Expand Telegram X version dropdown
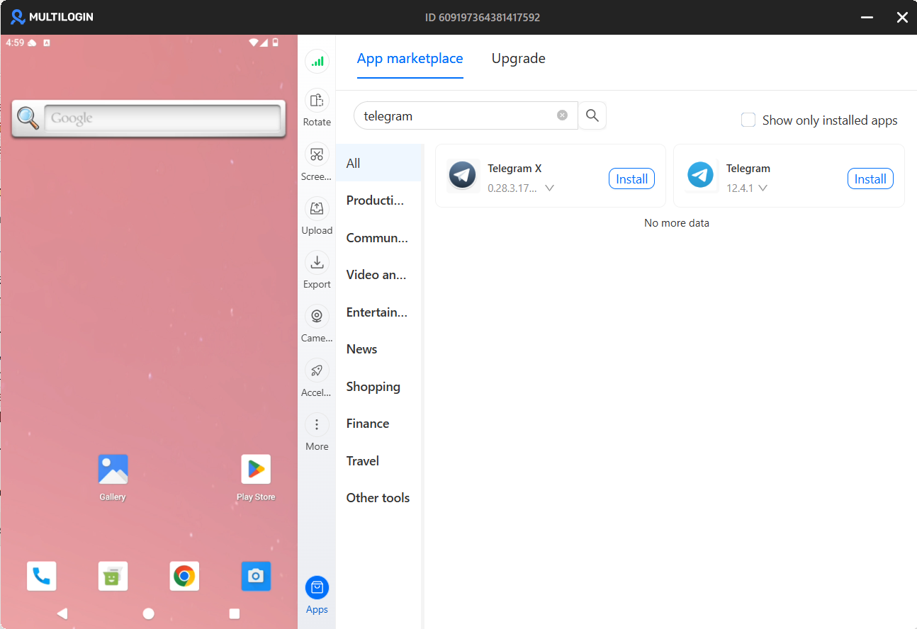Viewport: 917px width, 629px height. click(549, 188)
